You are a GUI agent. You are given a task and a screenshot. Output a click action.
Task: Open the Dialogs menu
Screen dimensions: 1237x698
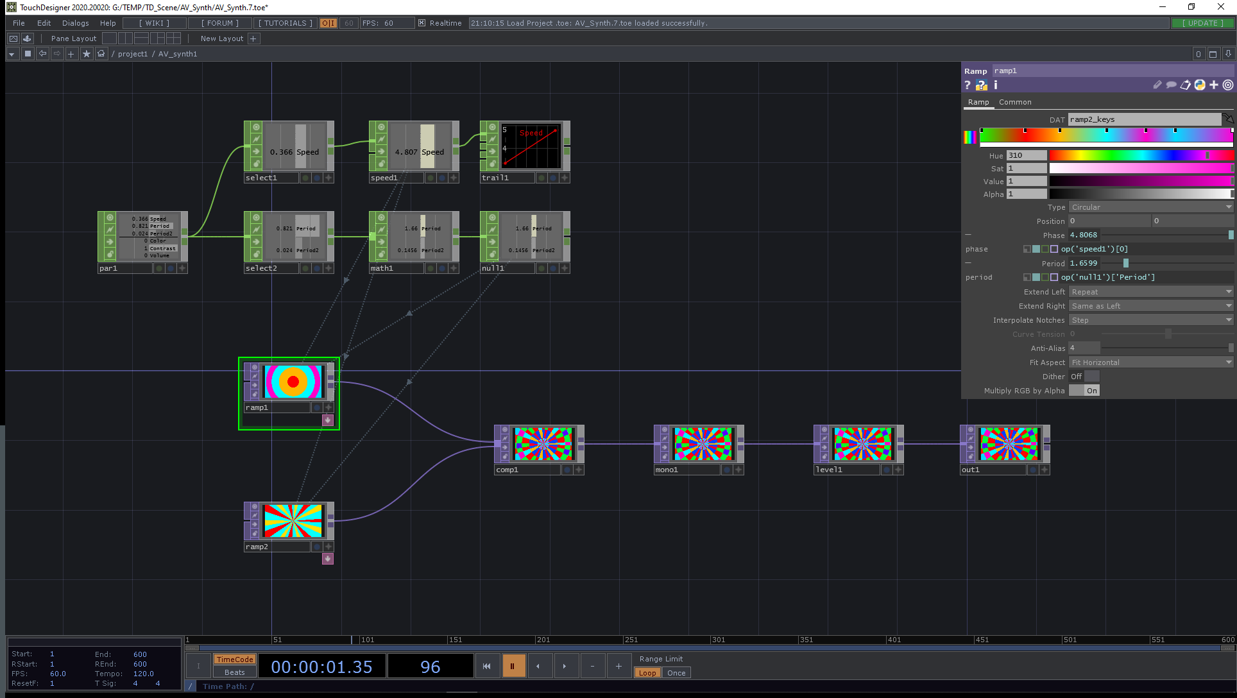coord(75,23)
